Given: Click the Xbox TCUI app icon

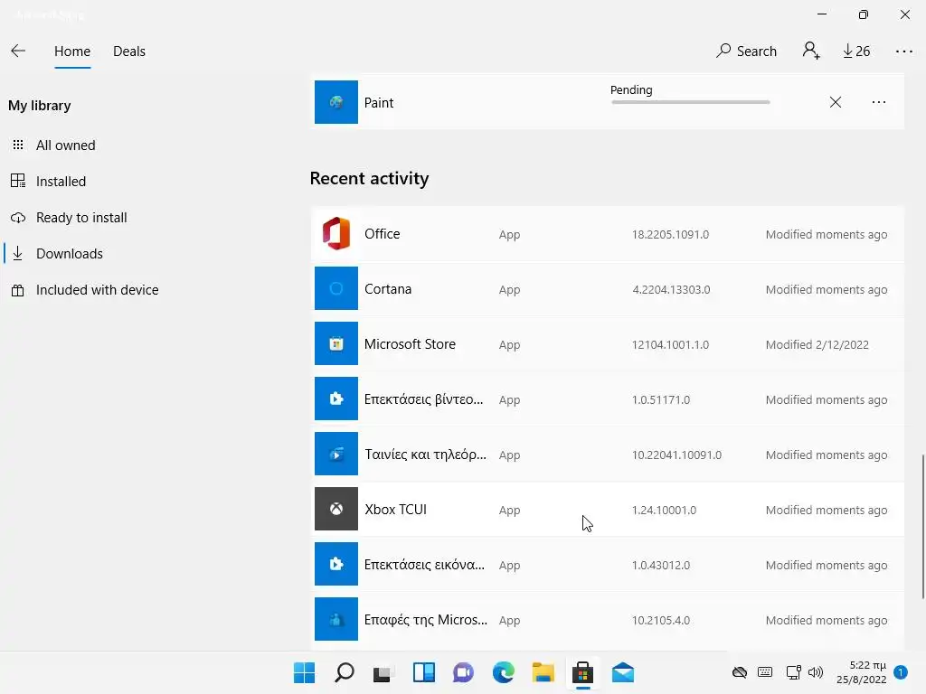Looking at the screenshot, I should pos(336,509).
